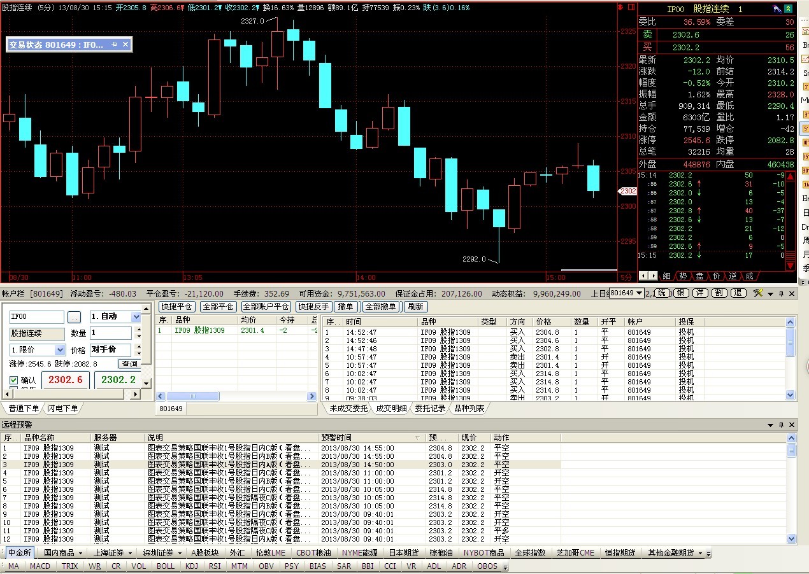The width and height of the screenshot is (809, 574).
Task: Open the 1.自动 open/close mode dropdown
Action: pyautogui.click(x=136, y=316)
